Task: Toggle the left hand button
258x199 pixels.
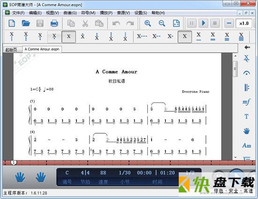Action: pos(20,177)
